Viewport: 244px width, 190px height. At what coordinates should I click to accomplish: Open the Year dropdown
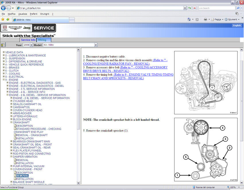[x=28, y=45]
